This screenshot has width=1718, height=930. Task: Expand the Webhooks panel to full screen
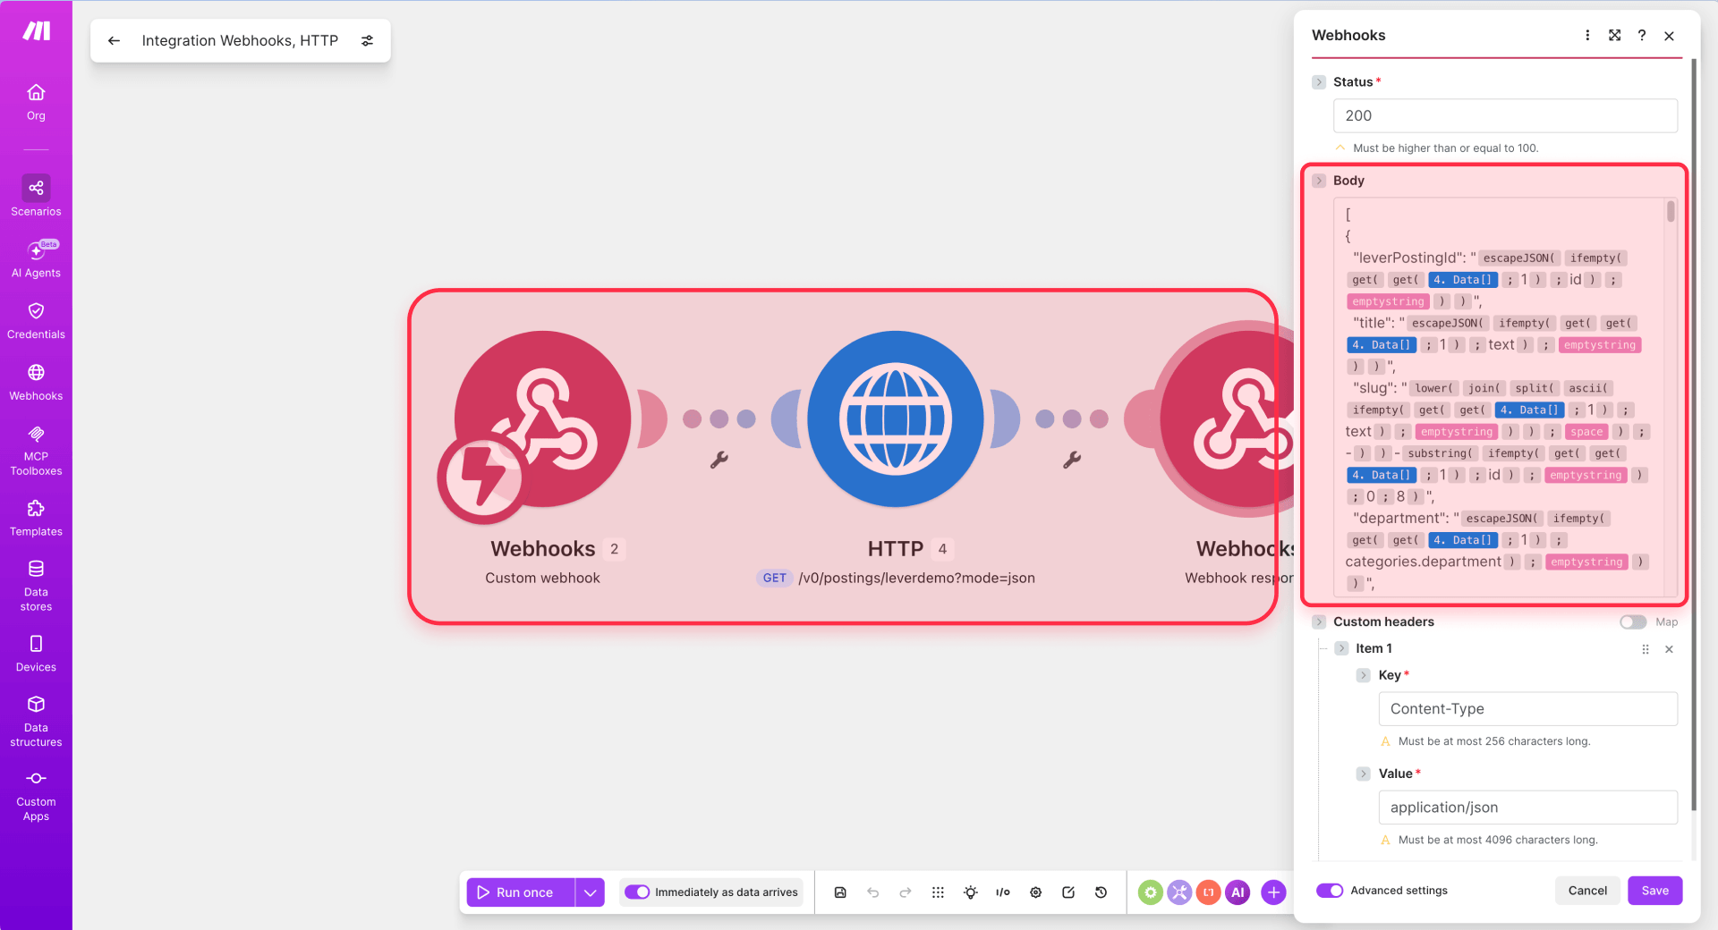[x=1614, y=35]
